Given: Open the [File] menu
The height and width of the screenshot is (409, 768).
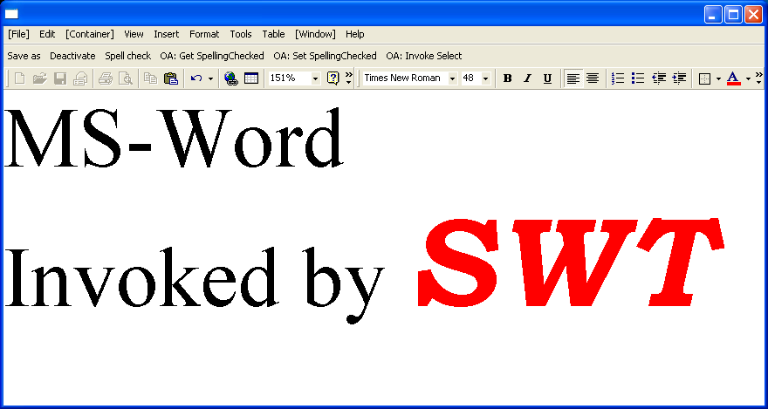Looking at the screenshot, I should [18, 34].
